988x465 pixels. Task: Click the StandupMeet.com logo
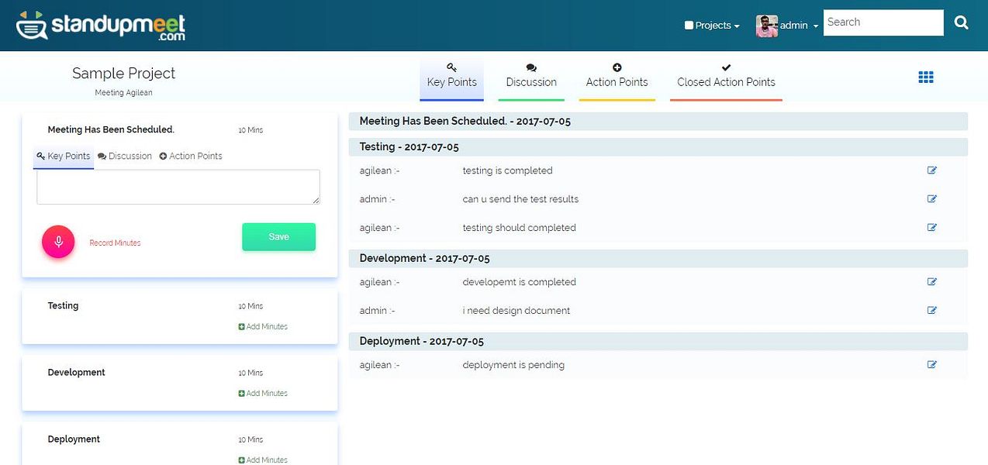tap(101, 26)
